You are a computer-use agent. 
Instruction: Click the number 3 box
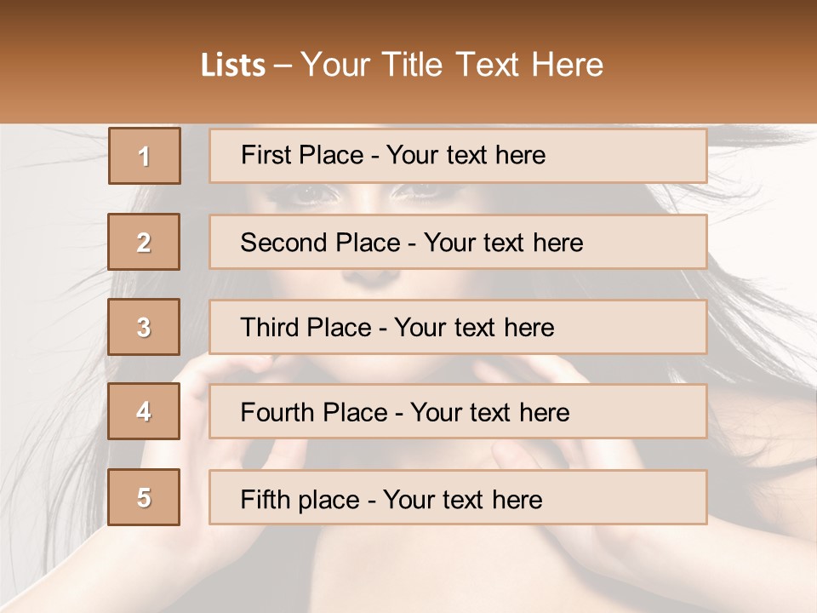click(144, 327)
